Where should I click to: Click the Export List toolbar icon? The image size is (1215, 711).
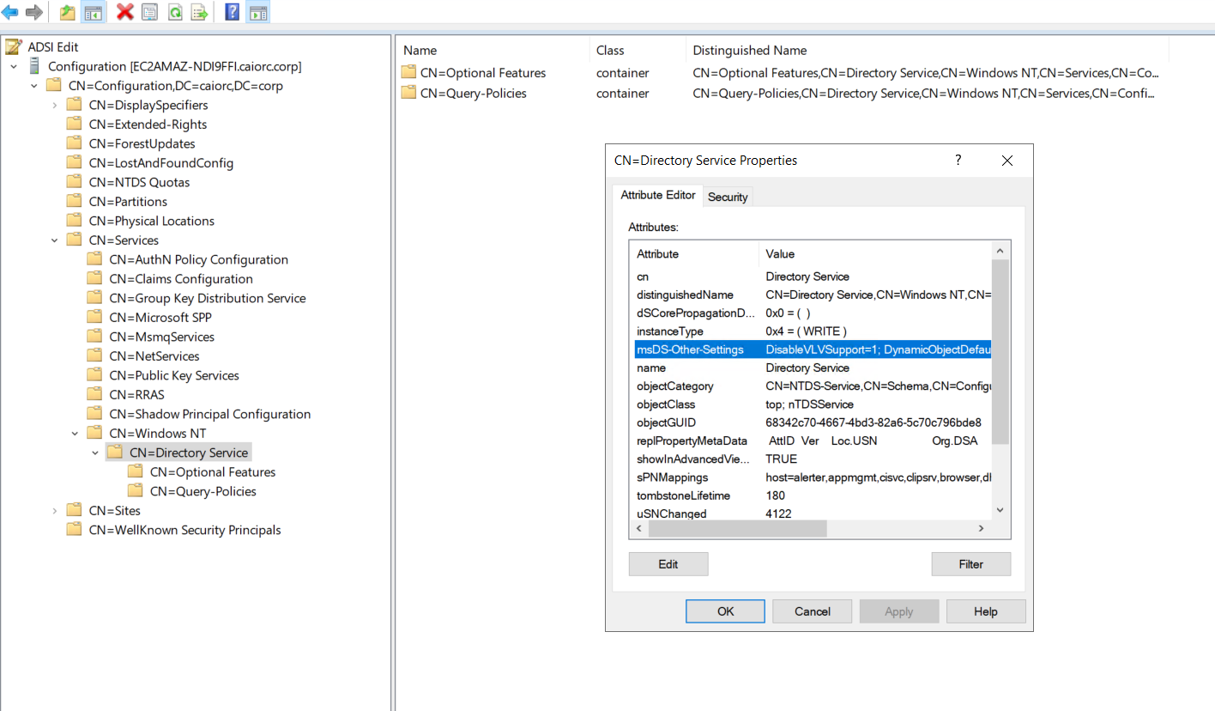point(199,12)
